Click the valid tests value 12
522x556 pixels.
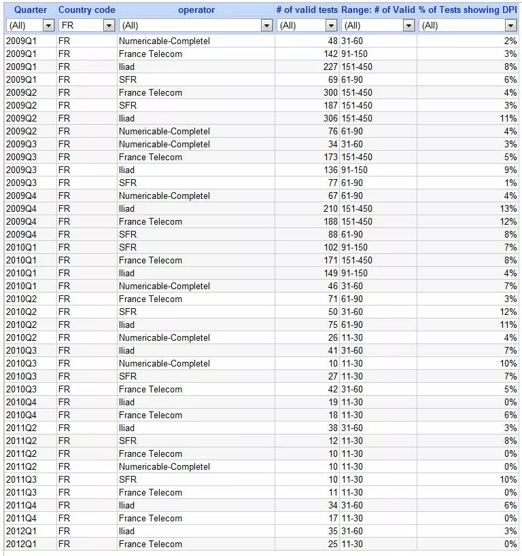(x=333, y=441)
